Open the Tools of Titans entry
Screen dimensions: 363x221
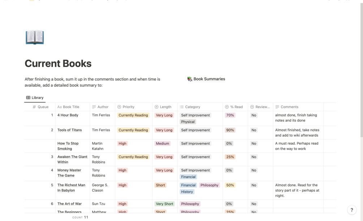pos(70,130)
